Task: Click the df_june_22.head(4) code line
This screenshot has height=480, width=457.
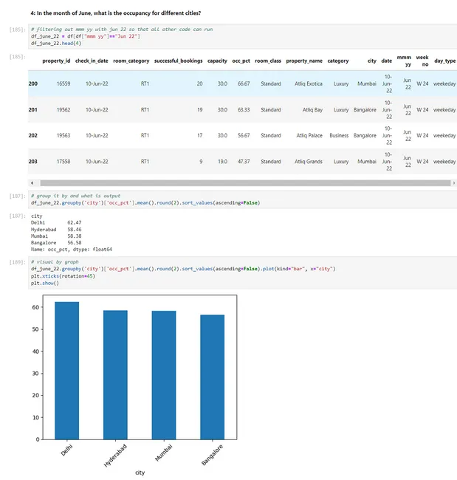Action: pos(56,43)
